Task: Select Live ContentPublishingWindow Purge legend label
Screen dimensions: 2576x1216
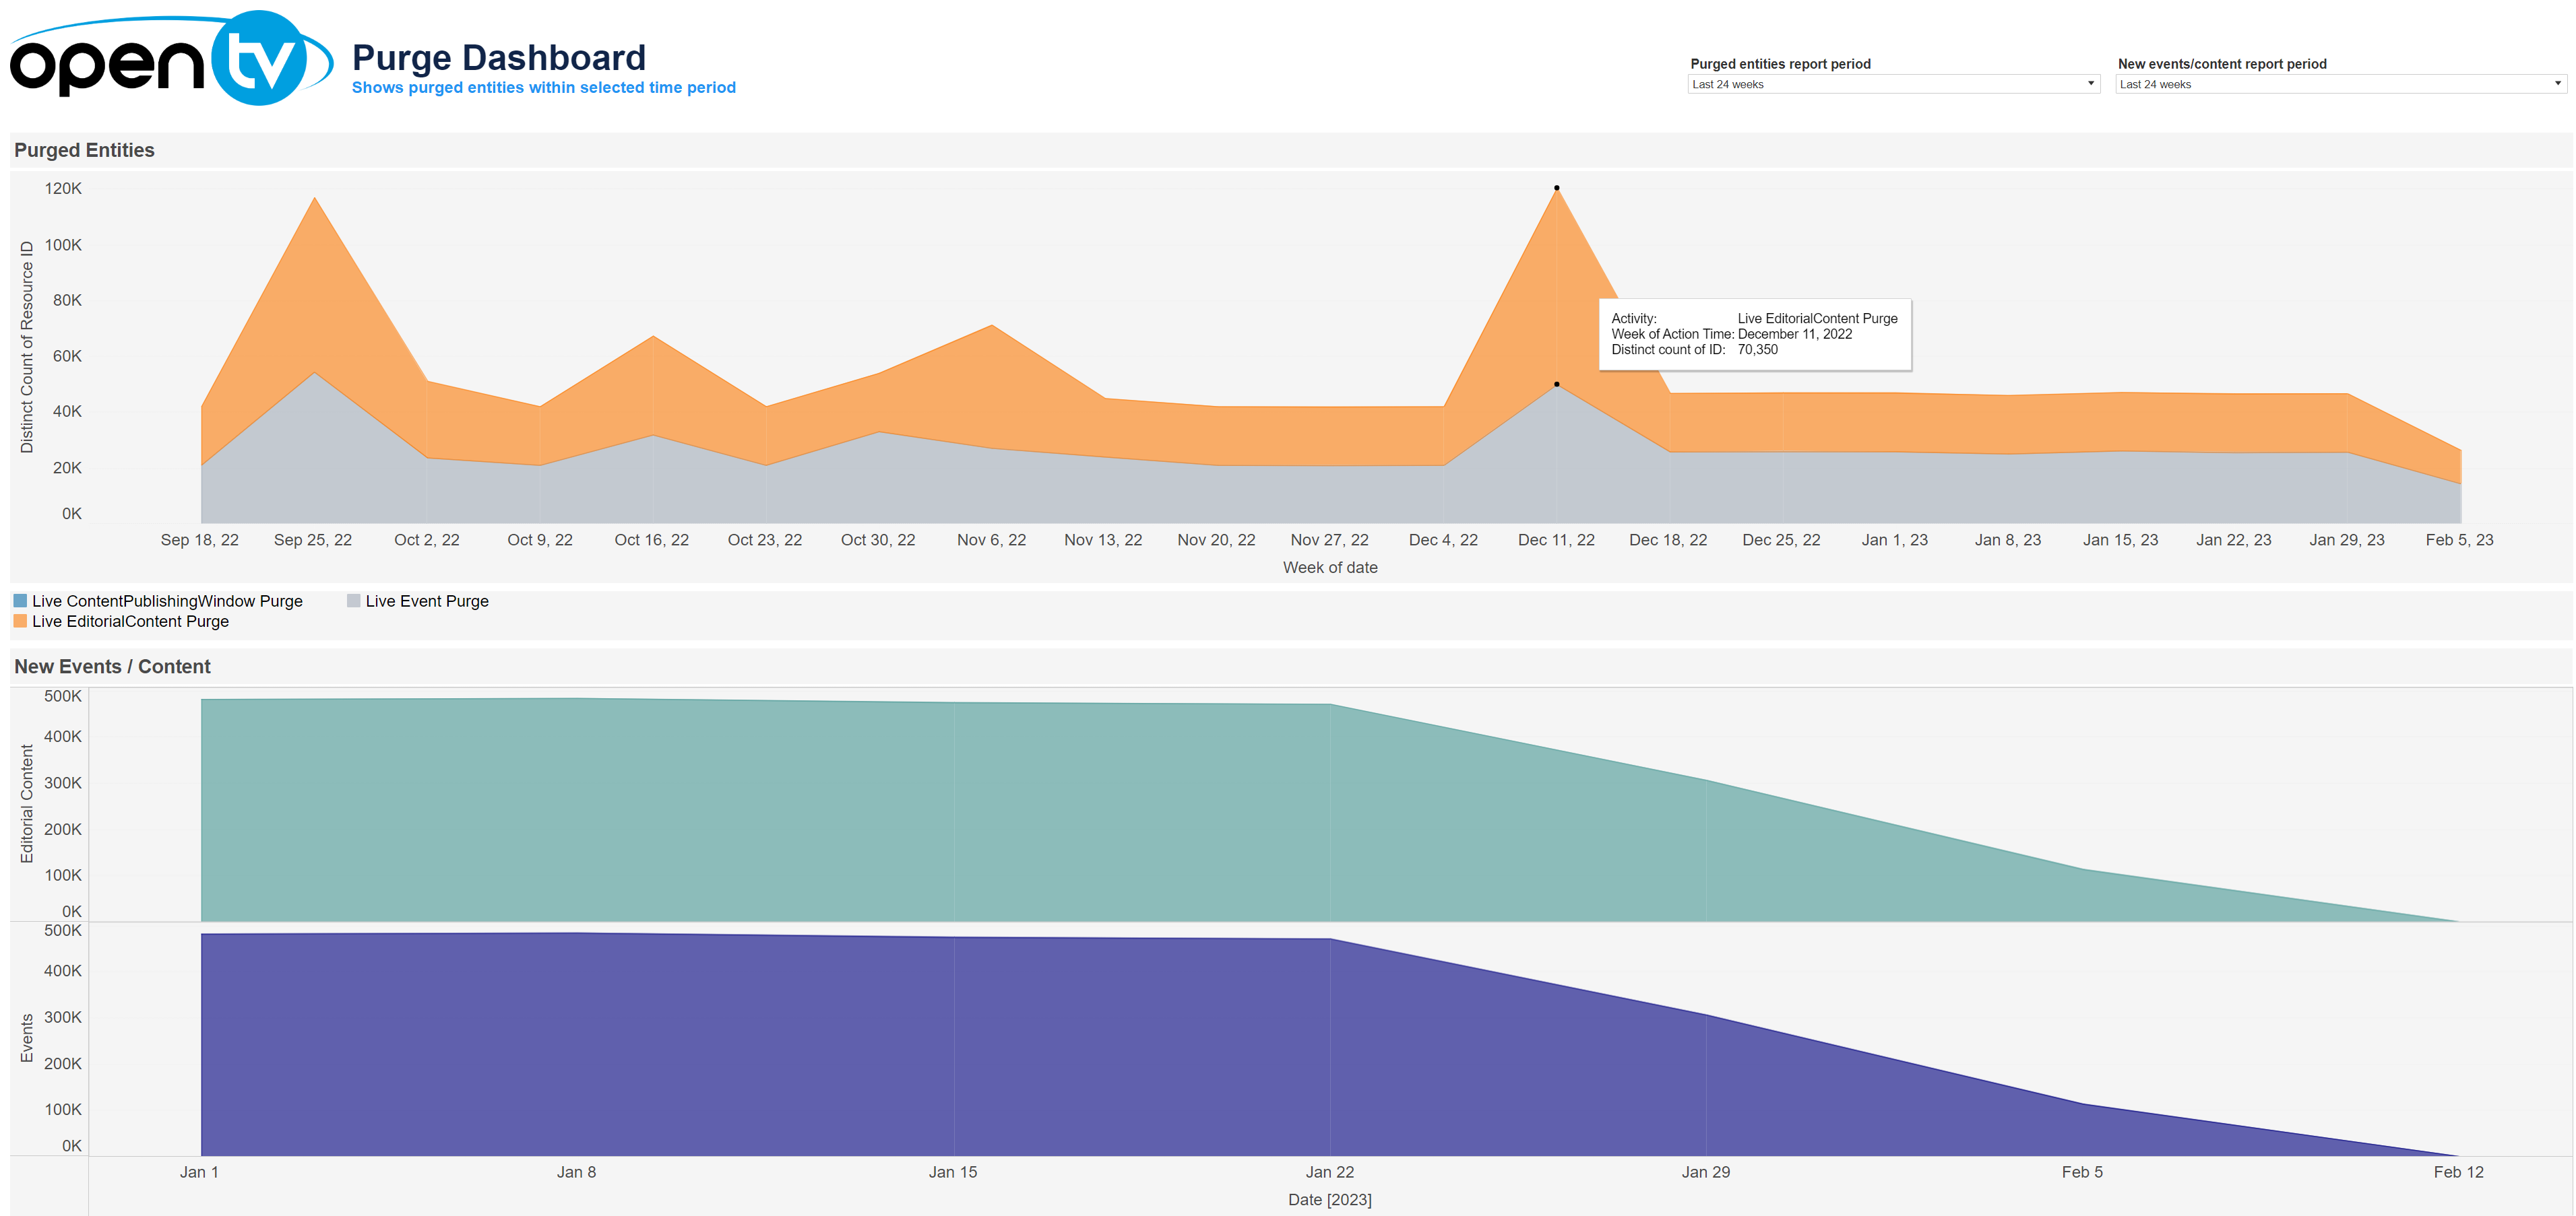Action: point(167,601)
